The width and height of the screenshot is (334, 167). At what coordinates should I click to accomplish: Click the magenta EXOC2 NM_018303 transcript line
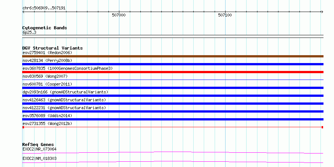pos(173,162)
